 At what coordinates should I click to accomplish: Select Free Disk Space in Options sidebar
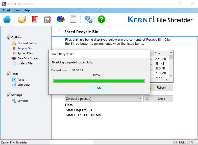pyautogui.click(x=27, y=58)
